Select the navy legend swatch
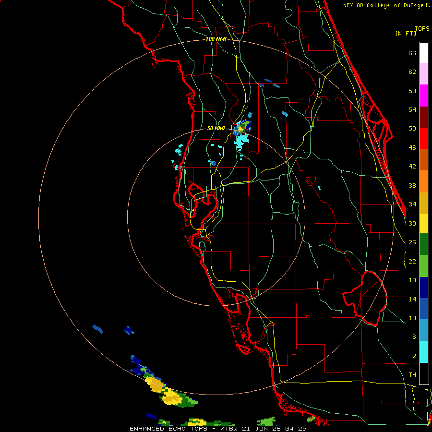The image size is (432, 432). (x=424, y=288)
